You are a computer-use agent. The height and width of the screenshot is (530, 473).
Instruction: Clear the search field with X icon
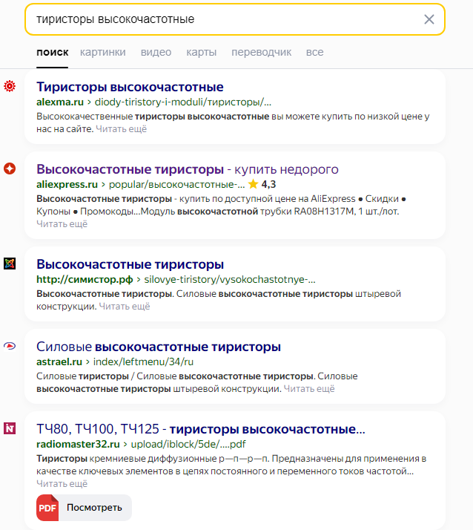coord(429,19)
